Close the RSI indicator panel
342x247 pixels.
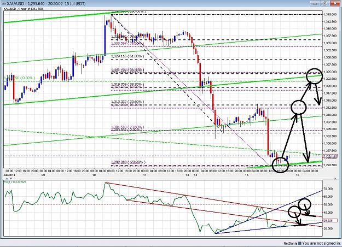coord(335,179)
